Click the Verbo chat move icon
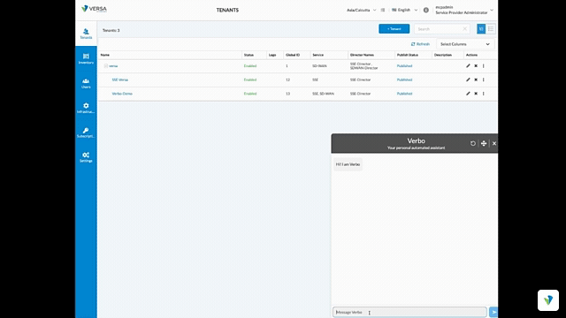 pyautogui.click(x=484, y=143)
